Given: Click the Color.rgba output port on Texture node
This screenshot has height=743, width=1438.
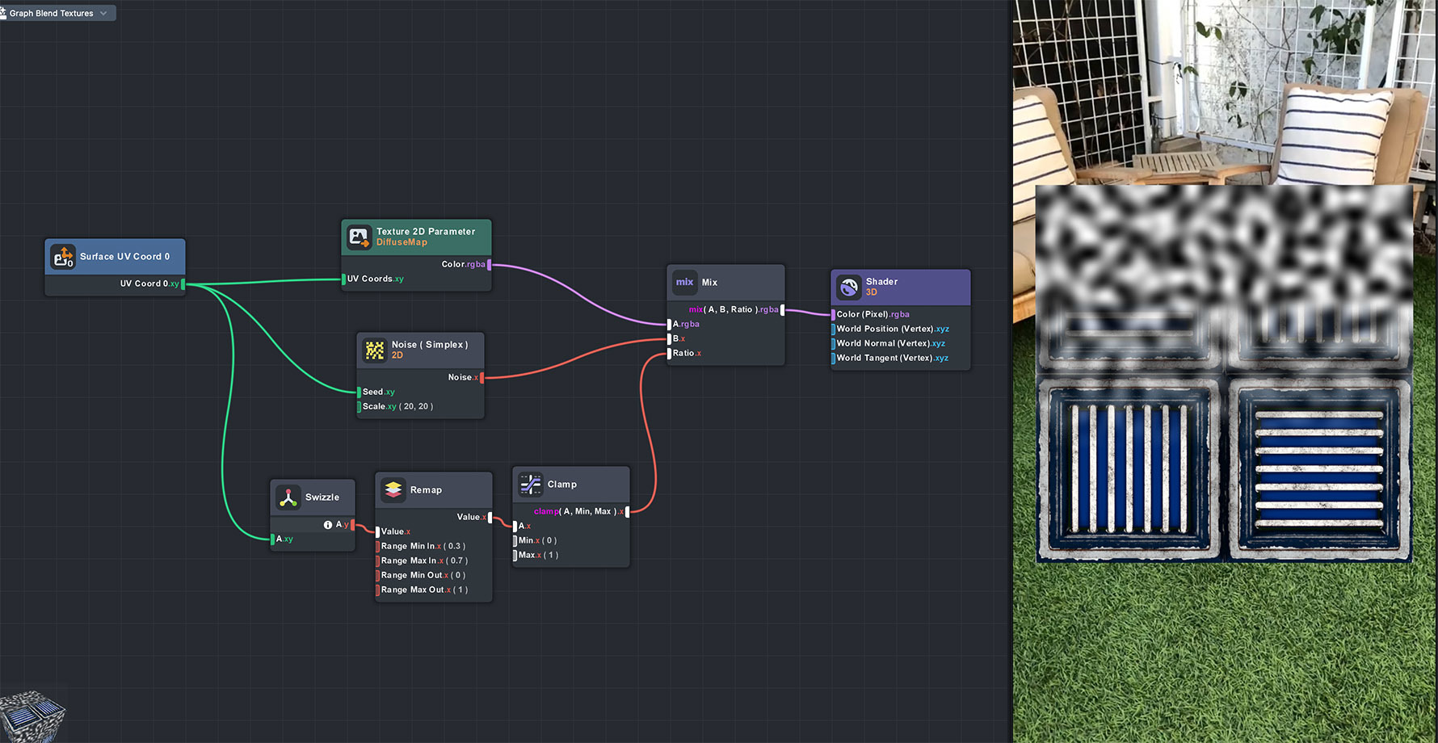Looking at the screenshot, I should point(490,265).
